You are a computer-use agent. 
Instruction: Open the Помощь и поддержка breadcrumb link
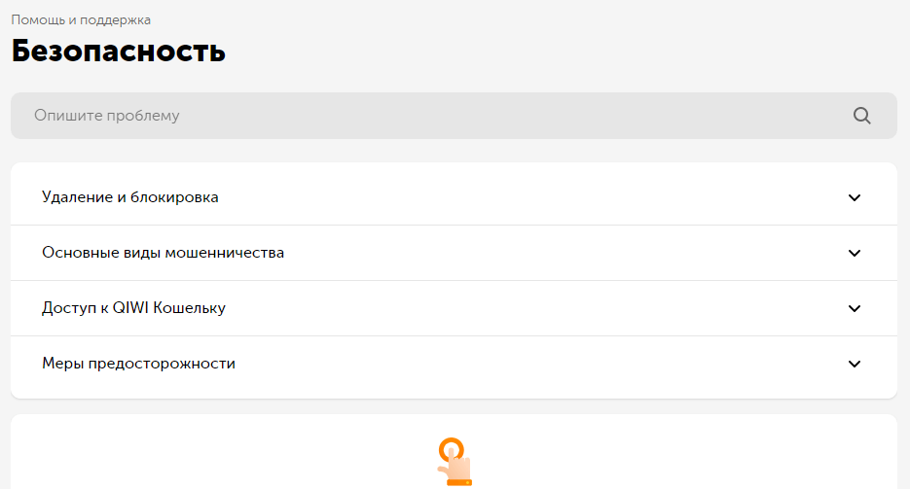(x=81, y=19)
